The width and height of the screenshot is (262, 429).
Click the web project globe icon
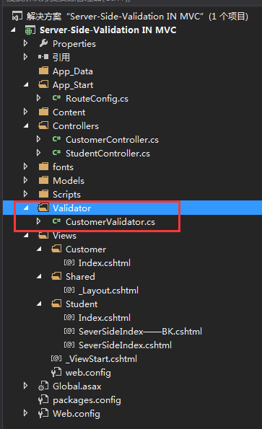click(x=30, y=30)
